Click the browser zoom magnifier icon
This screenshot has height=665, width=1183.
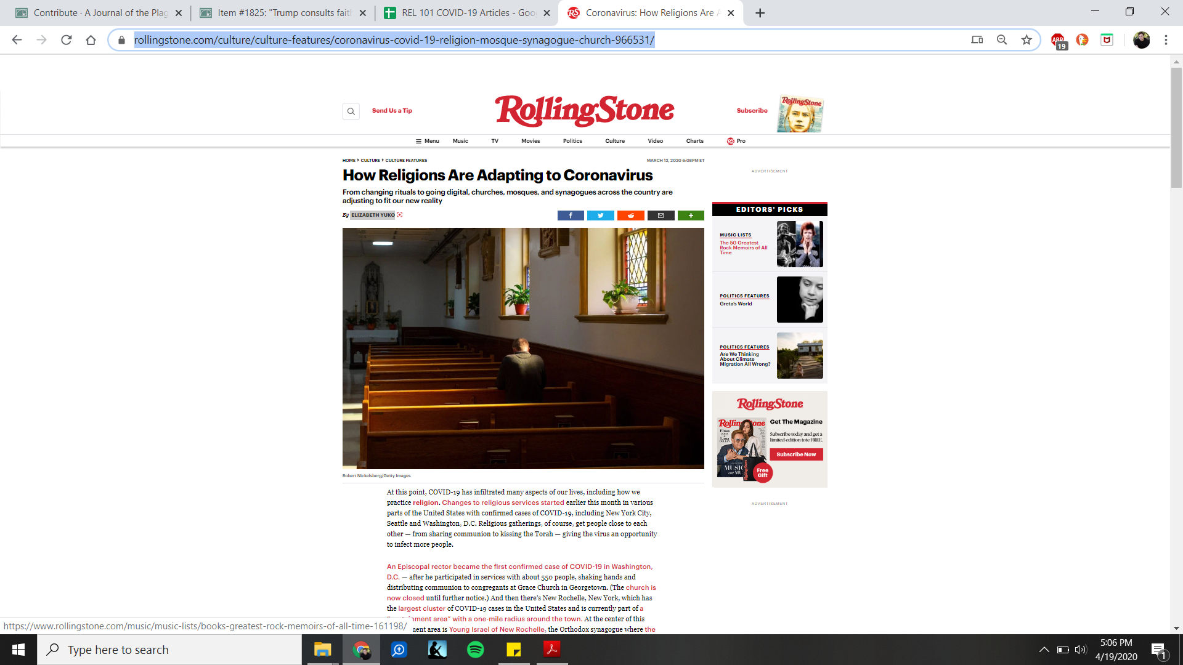click(1002, 40)
